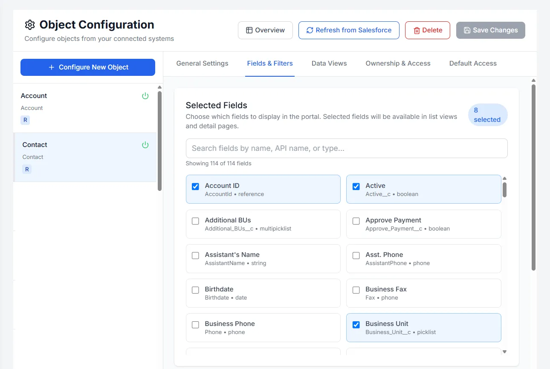550x369 pixels.
Task: Enable the Additional BUs field
Action: (195, 221)
